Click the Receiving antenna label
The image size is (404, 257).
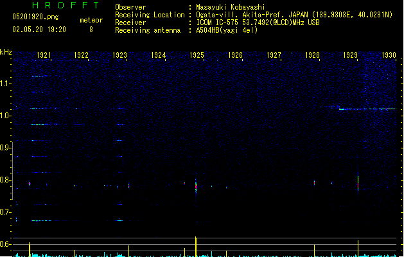click(x=148, y=30)
